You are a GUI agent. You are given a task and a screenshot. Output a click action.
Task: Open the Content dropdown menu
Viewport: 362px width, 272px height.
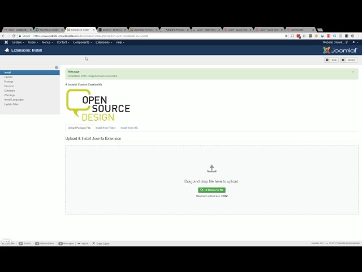(x=63, y=42)
